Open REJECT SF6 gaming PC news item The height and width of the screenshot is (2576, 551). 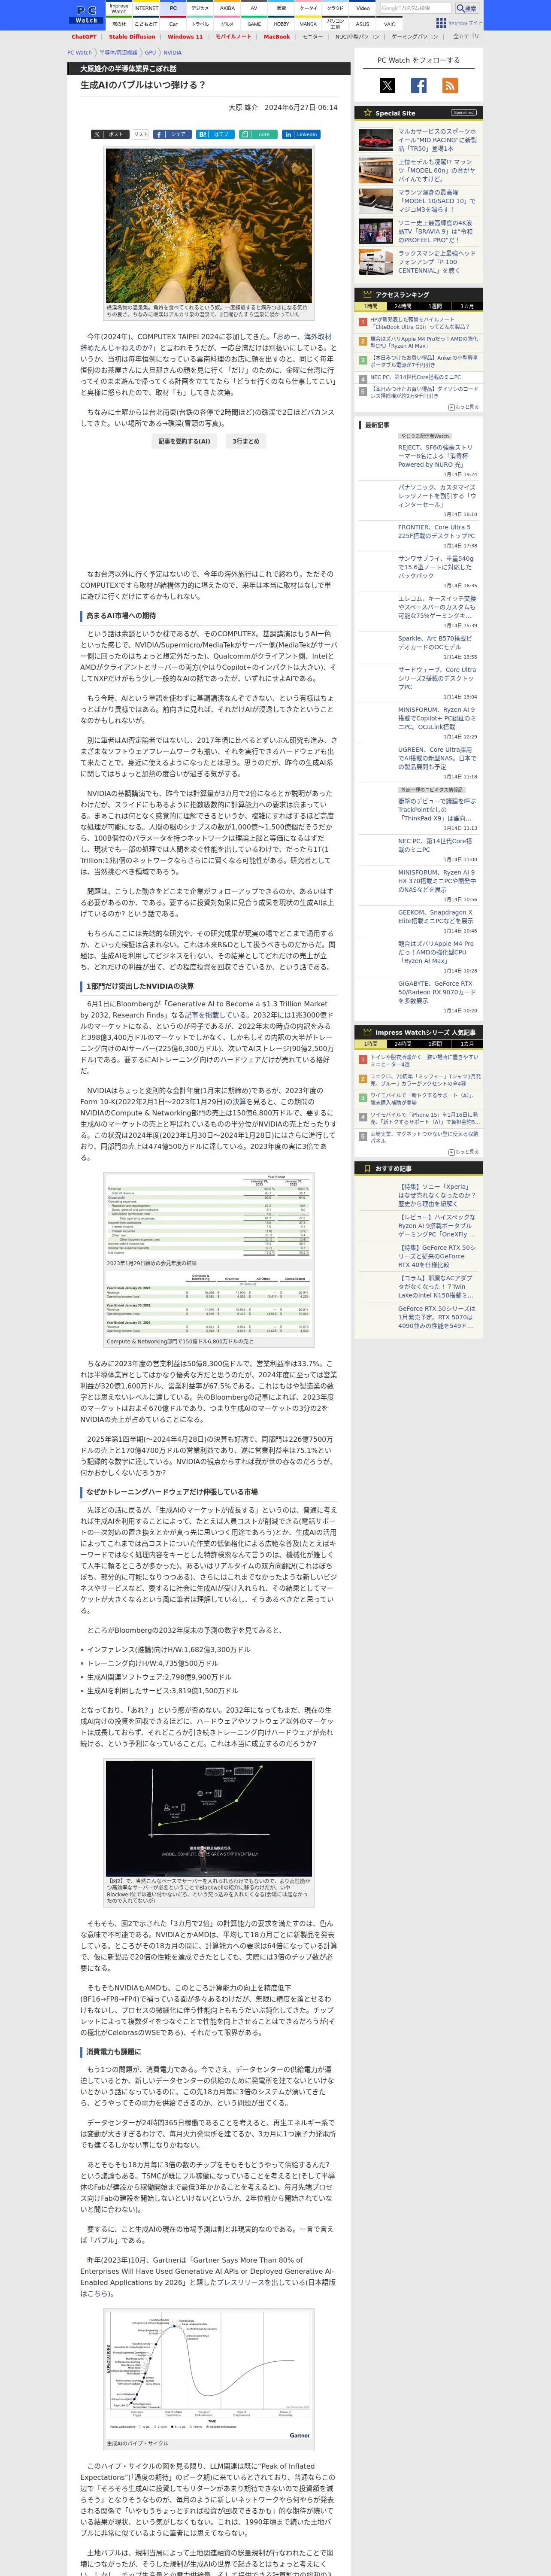click(436, 456)
